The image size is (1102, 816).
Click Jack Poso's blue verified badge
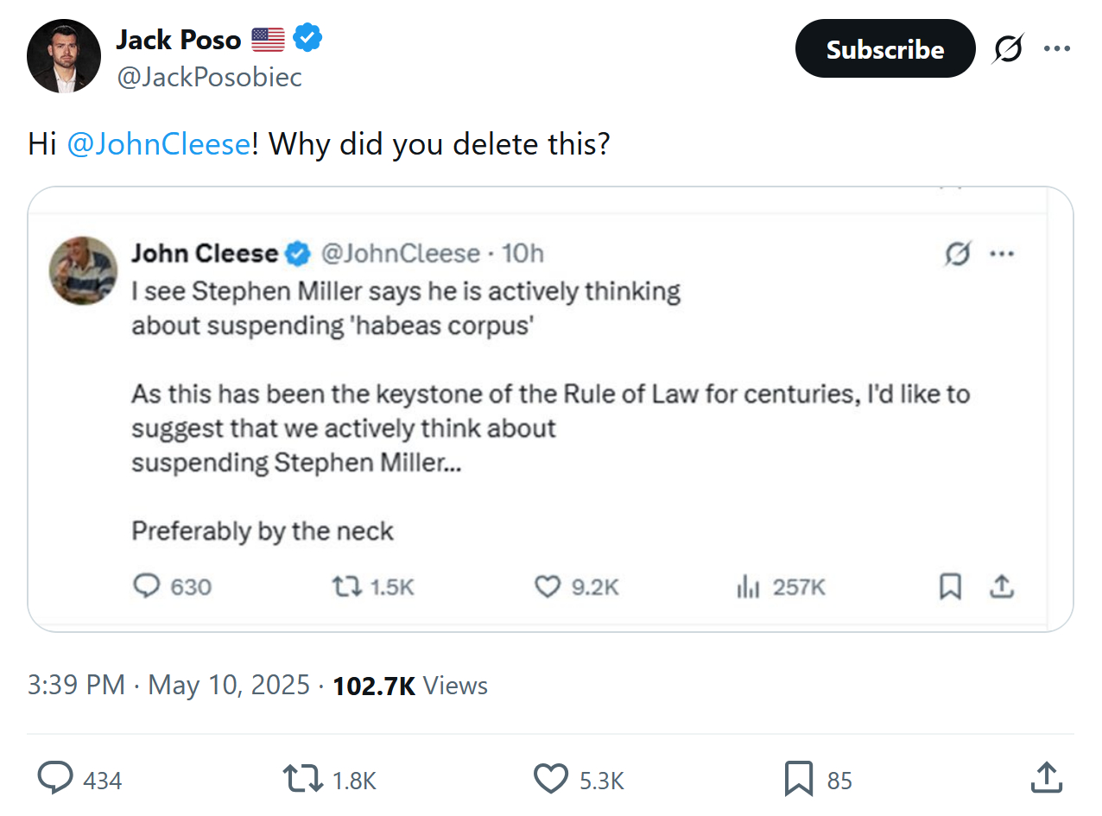pos(307,38)
